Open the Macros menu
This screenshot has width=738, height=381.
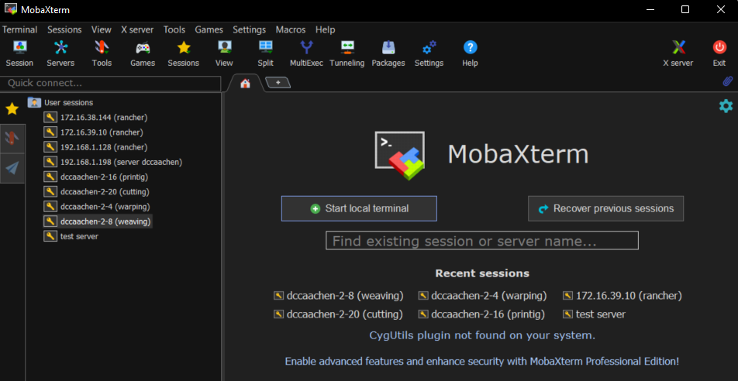(x=291, y=29)
